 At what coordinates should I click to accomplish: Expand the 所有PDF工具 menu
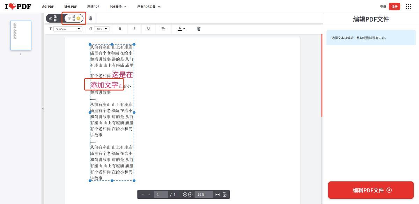[149, 7]
